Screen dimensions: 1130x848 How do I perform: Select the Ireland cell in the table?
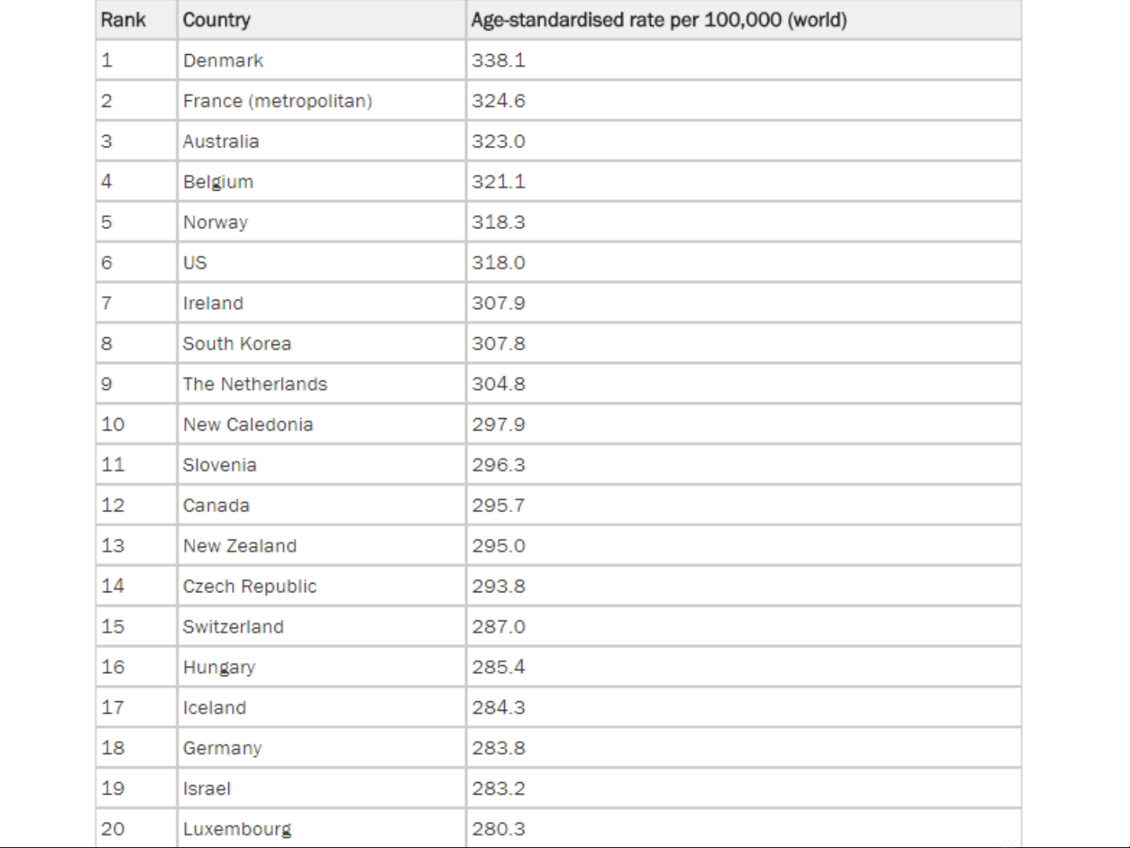pyautogui.click(x=213, y=304)
